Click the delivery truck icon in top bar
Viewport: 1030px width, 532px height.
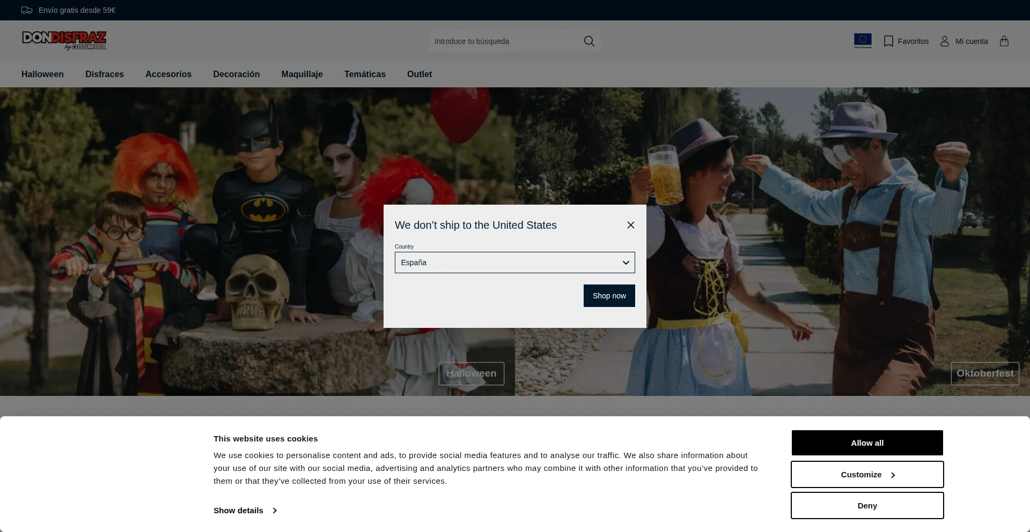tap(27, 10)
